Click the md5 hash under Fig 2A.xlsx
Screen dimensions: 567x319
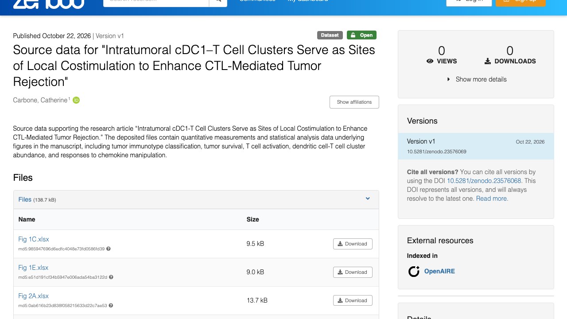[62, 306]
